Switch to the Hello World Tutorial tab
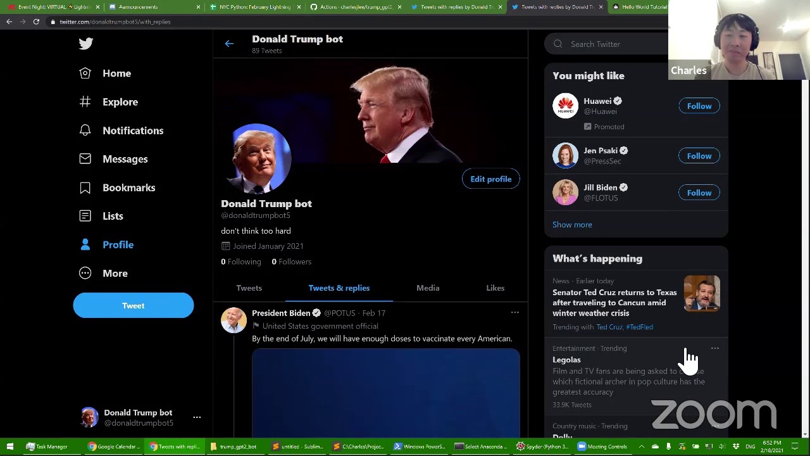The image size is (810, 456). 639,7
